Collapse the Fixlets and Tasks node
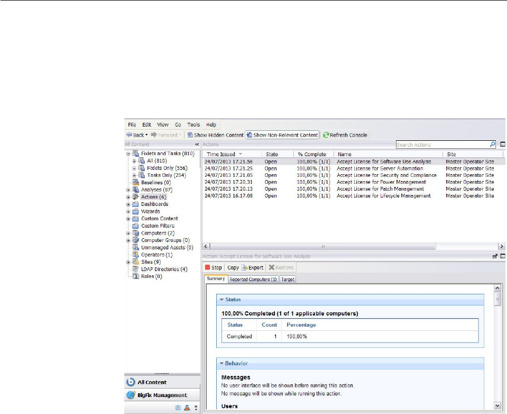This screenshot has height=414, width=507. 128,154
